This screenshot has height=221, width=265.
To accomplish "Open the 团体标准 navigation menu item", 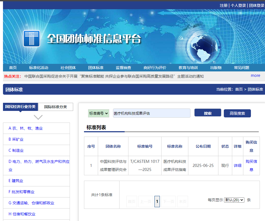I will [96, 68].
